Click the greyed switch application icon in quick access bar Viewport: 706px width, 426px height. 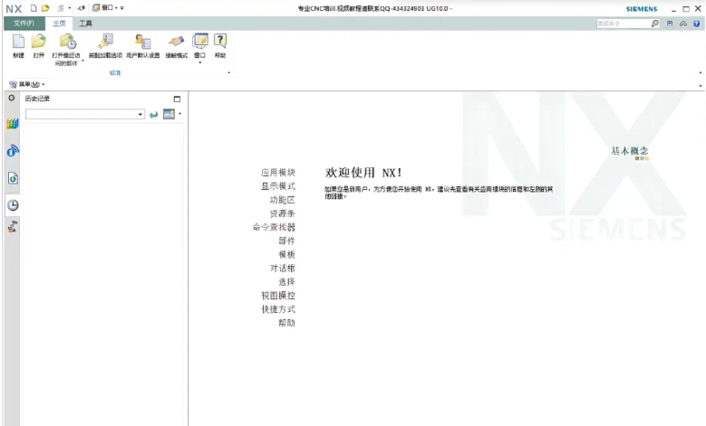click(x=61, y=8)
